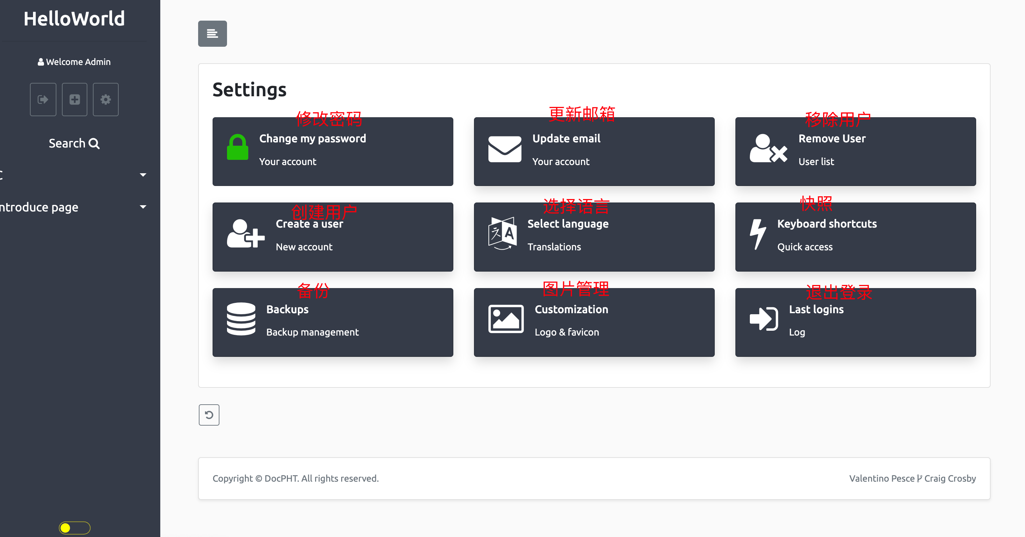The height and width of the screenshot is (537, 1025).
Task: Click 'Logo & favicon' subtitle
Action: [567, 332]
